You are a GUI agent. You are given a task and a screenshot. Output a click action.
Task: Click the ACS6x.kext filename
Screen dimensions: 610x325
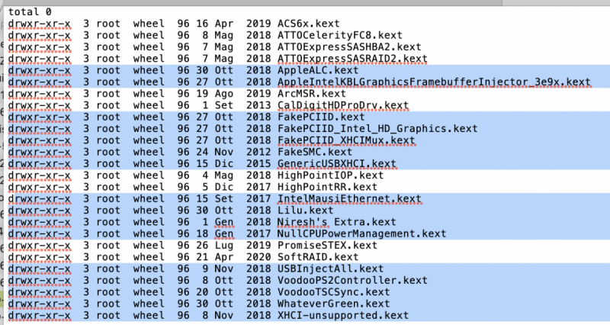309,24
